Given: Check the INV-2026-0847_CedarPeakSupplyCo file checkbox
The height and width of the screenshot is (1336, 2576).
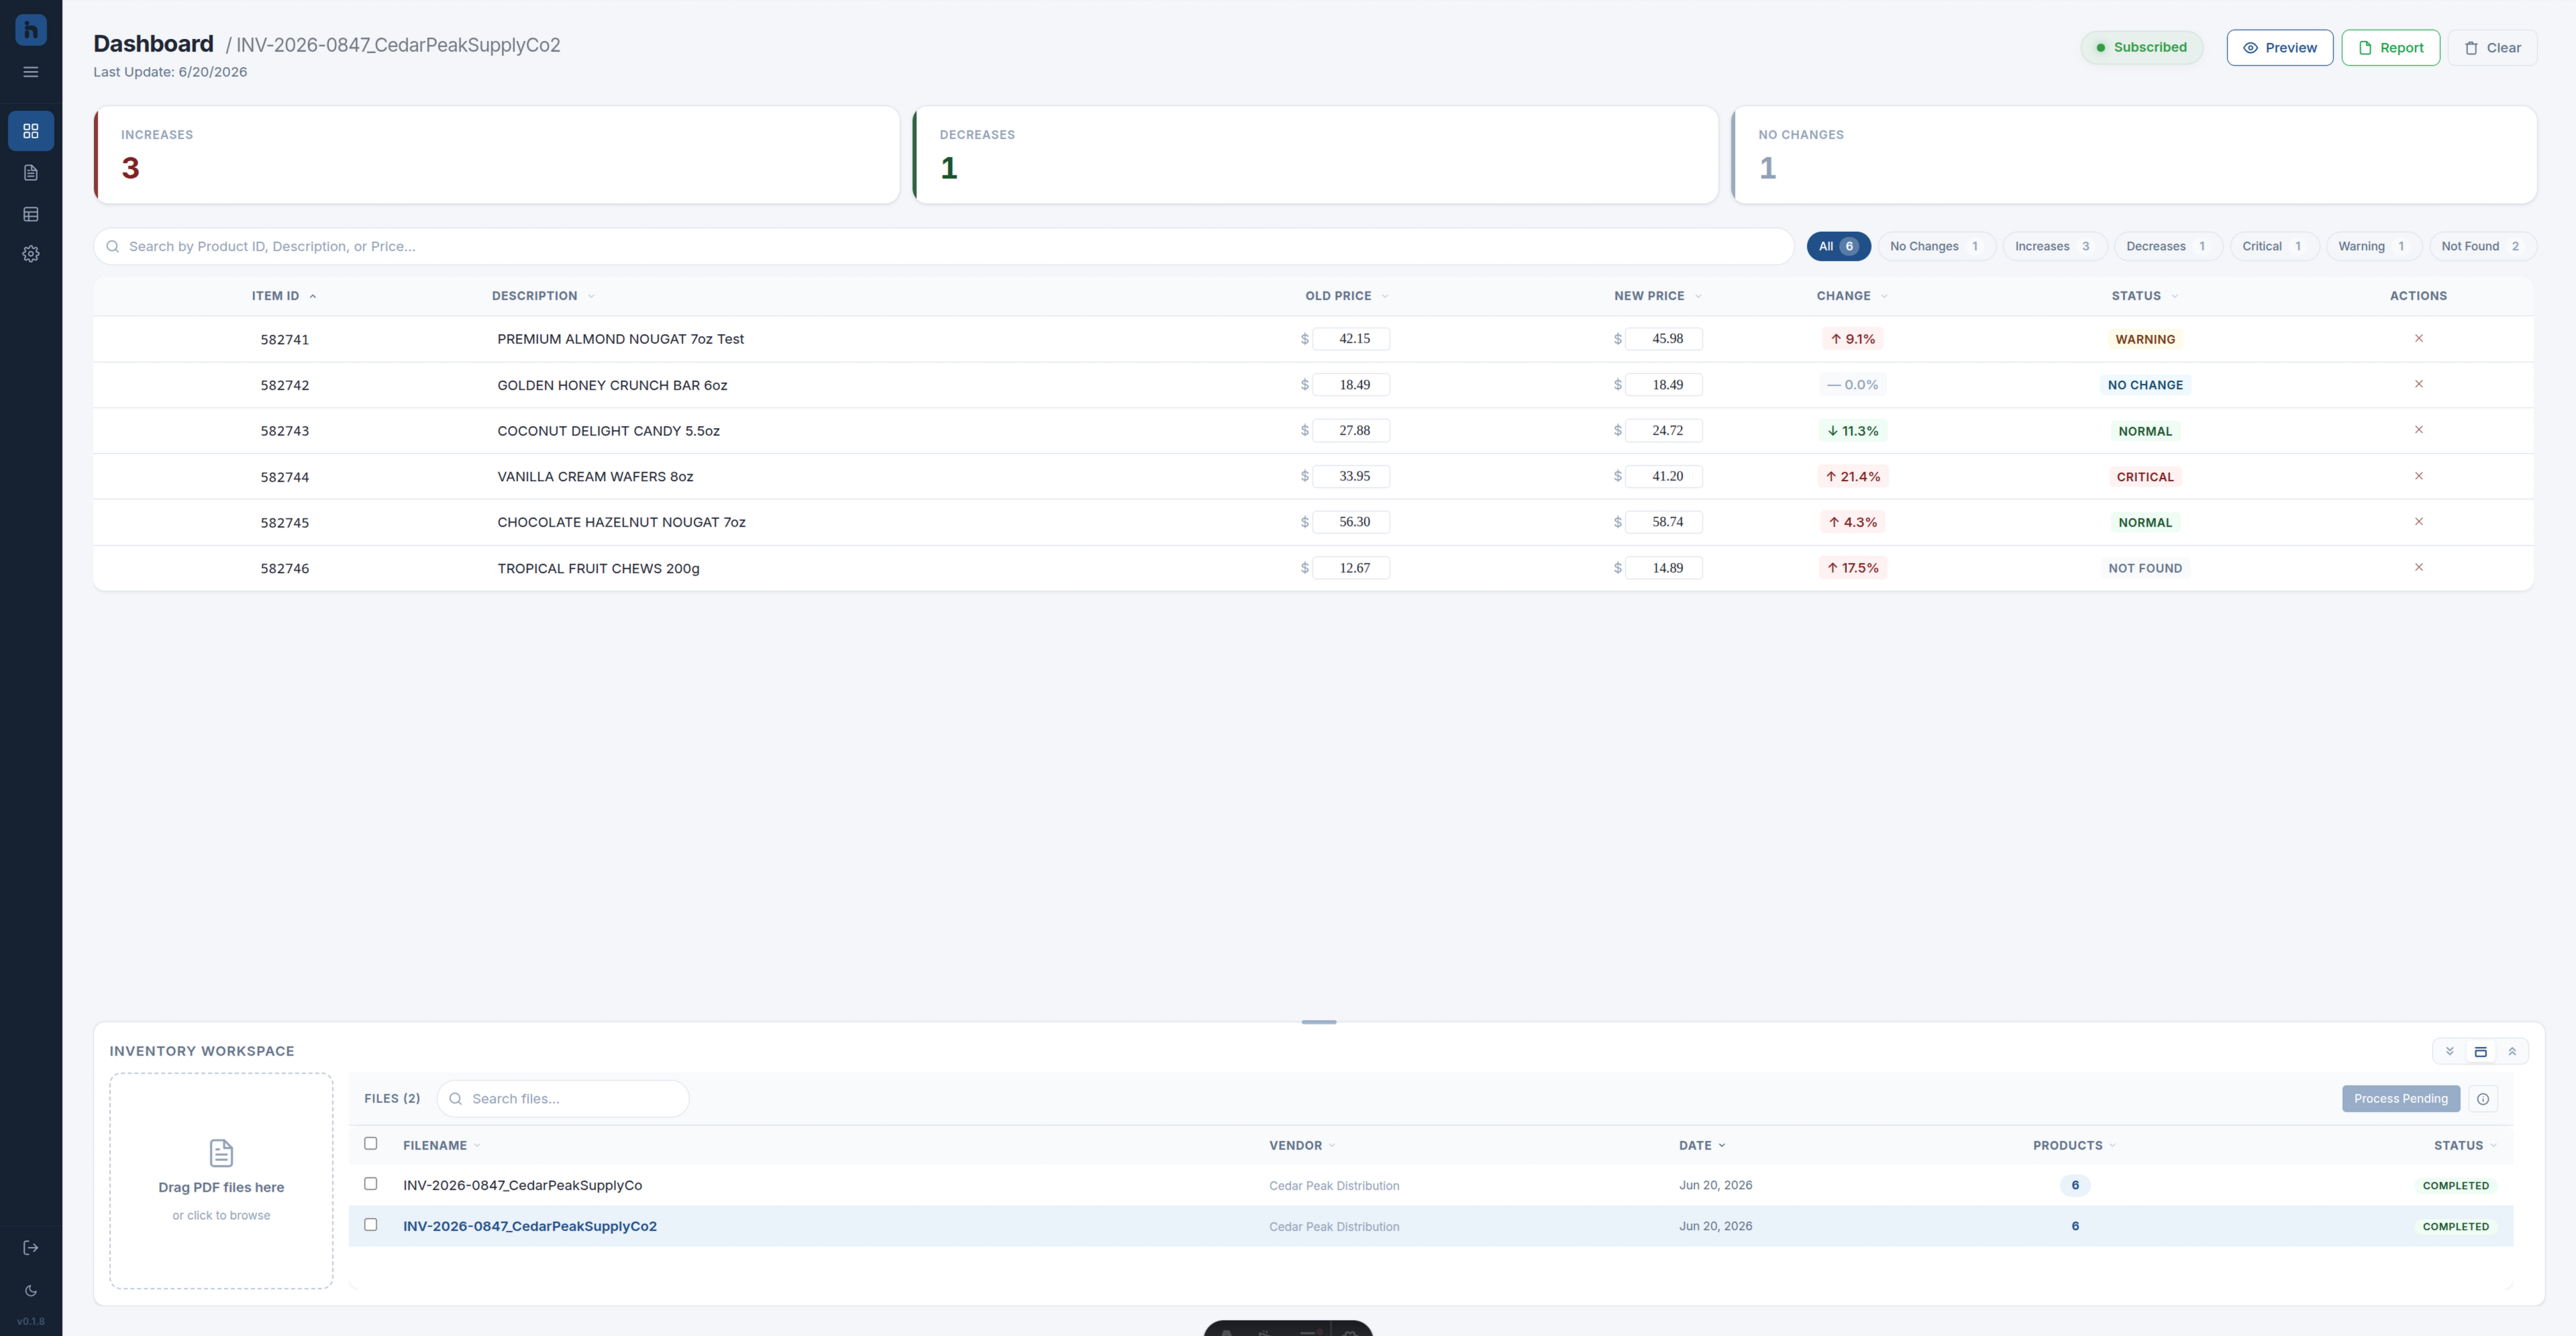Looking at the screenshot, I should pos(371,1184).
